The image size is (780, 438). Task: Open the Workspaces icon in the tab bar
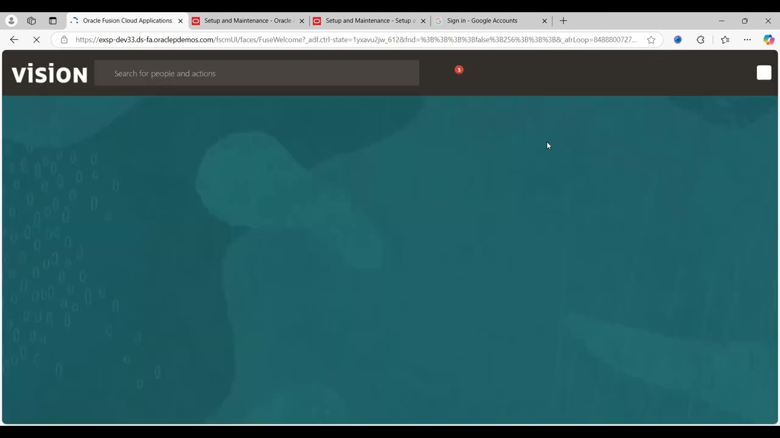[x=32, y=21]
